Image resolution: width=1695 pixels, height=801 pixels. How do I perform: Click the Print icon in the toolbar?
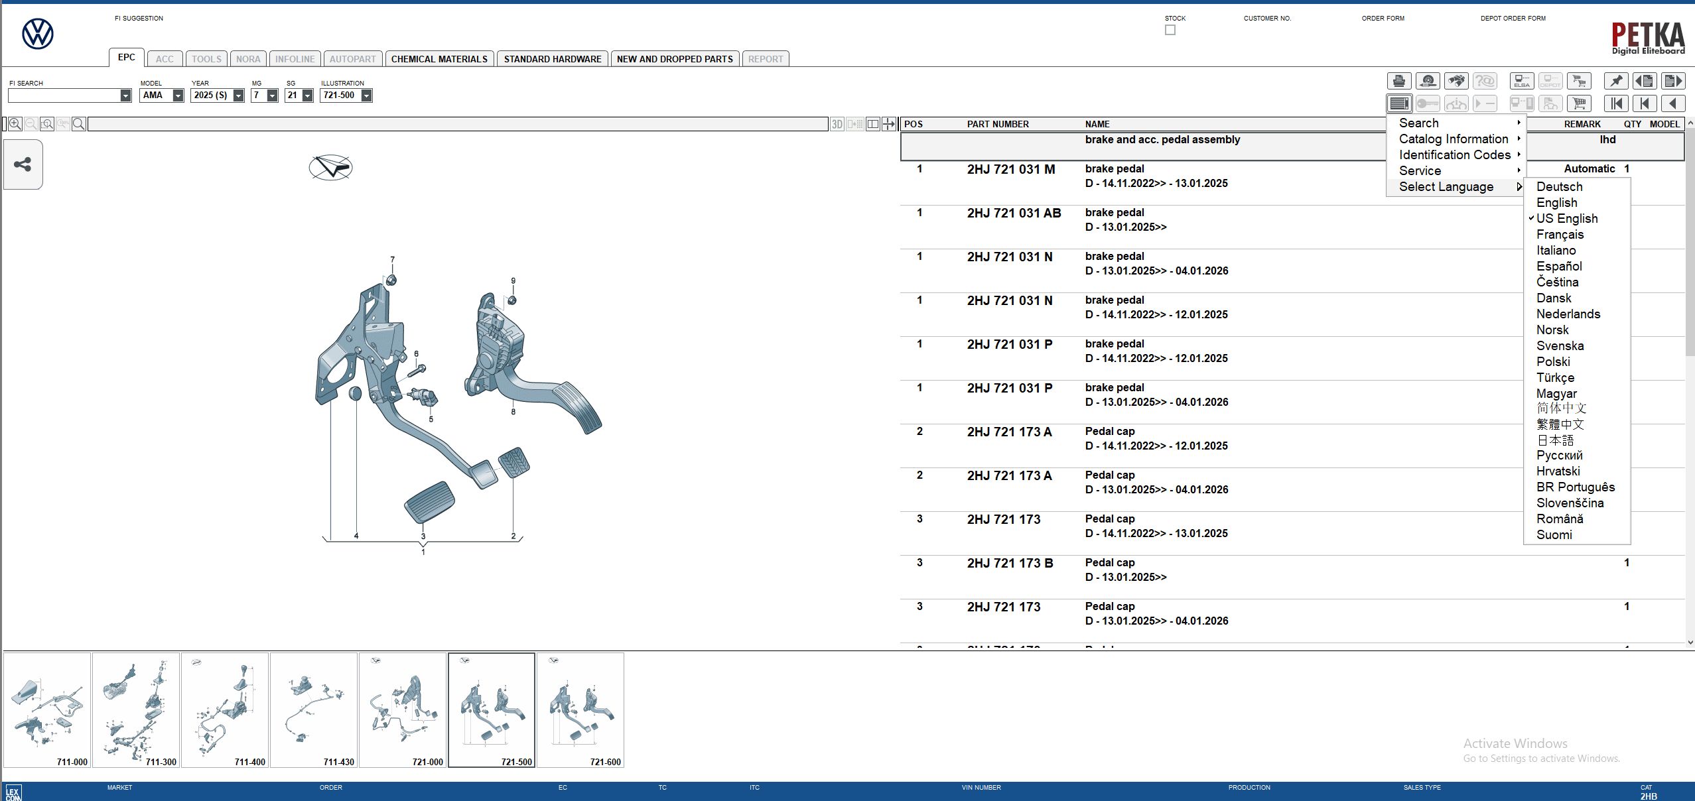(1400, 81)
